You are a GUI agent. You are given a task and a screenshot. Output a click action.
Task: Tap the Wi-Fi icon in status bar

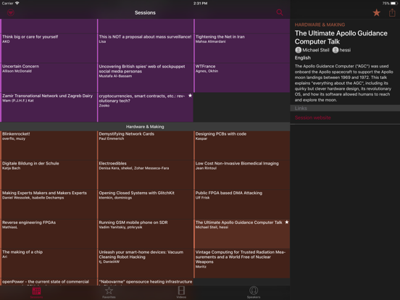(x=17, y=3)
